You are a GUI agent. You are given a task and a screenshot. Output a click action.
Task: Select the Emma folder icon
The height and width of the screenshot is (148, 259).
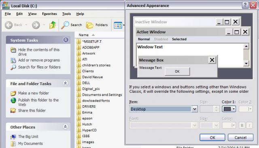(x=79, y=113)
